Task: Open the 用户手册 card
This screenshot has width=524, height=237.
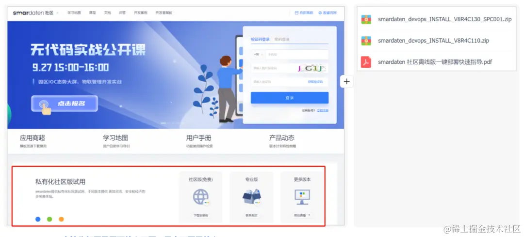Action: [x=199, y=141]
